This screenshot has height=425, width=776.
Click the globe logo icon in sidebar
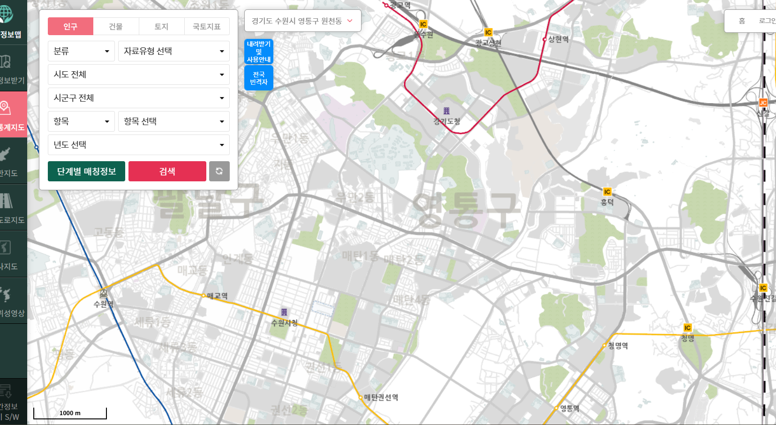click(6, 14)
